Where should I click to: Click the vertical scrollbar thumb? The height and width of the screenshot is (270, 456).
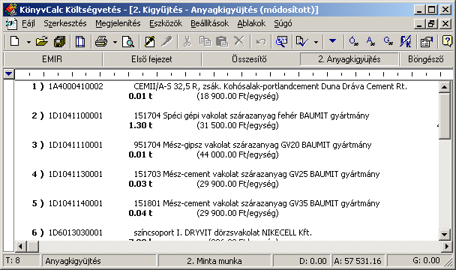coord(444,115)
